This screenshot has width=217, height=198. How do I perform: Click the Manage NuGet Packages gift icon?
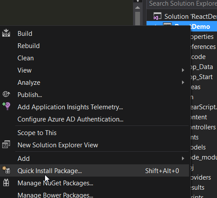6,182
